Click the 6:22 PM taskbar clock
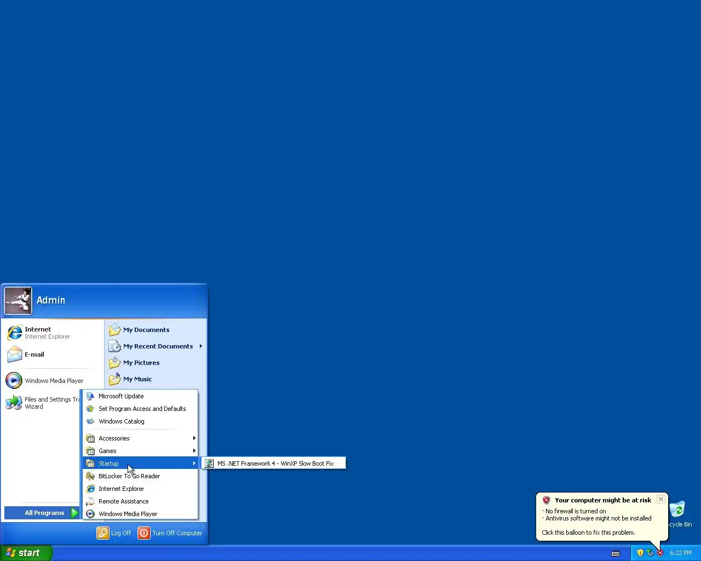 (x=681, y=553)
